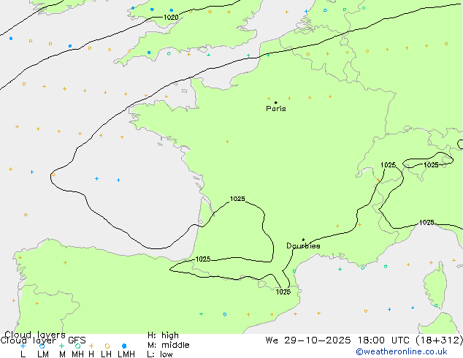This screenshot has width=463, height=358.
Task: Click the 'LMH' legend label
Action: pyautogui.click(x=126, y=354)
